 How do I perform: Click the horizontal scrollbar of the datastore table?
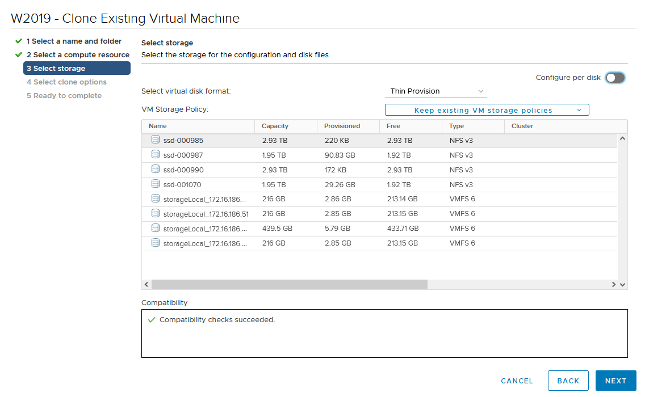pos(290,284)
